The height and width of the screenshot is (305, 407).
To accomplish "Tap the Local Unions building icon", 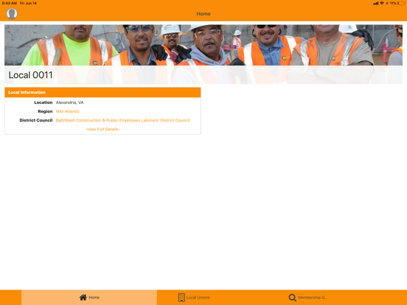I will pyautogui.click(x=181, y=298).
